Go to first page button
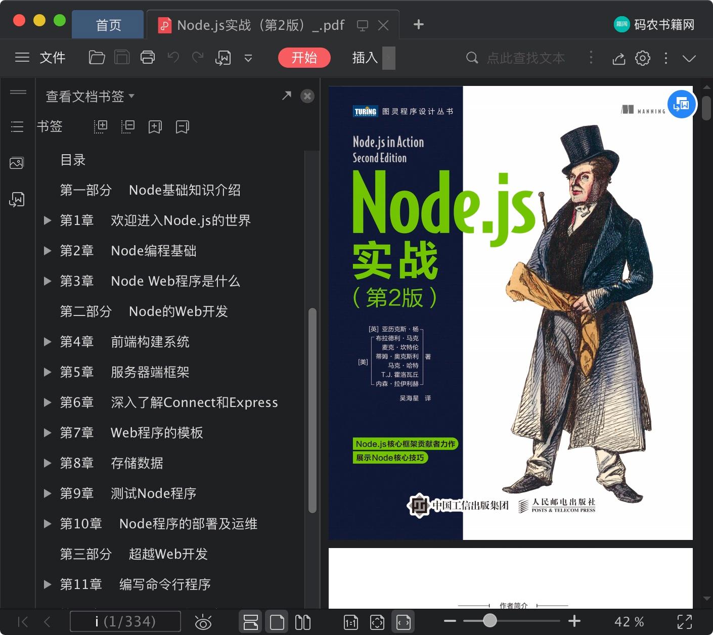 pyautogui.click(x=23, y=621)
